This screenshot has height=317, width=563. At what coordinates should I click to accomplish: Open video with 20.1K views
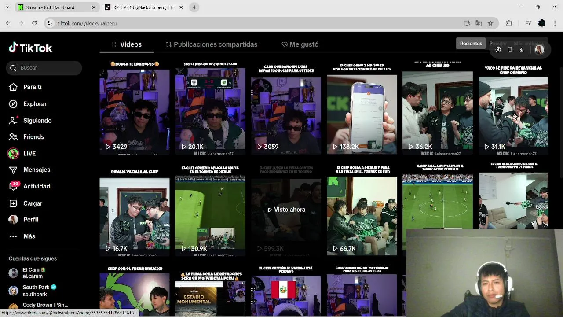(210, 108)
